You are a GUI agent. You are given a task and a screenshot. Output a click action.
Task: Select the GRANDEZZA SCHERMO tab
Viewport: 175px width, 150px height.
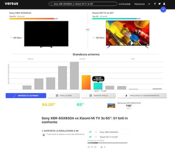coord(26,95)
